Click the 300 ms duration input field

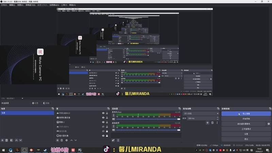201,118
